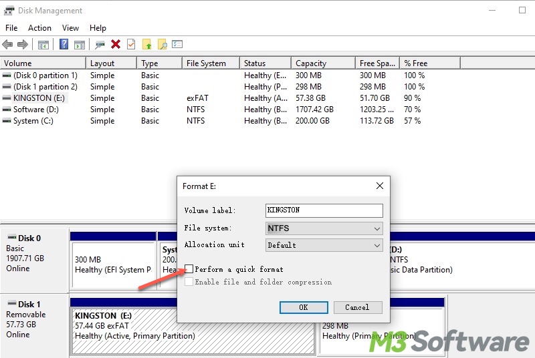Image resolution: width=535 pixels, height=358 pixels.
Task: Click the Disk 1 disk icon in lower pane
Action: pyautogui.click(x=12, y=303)
